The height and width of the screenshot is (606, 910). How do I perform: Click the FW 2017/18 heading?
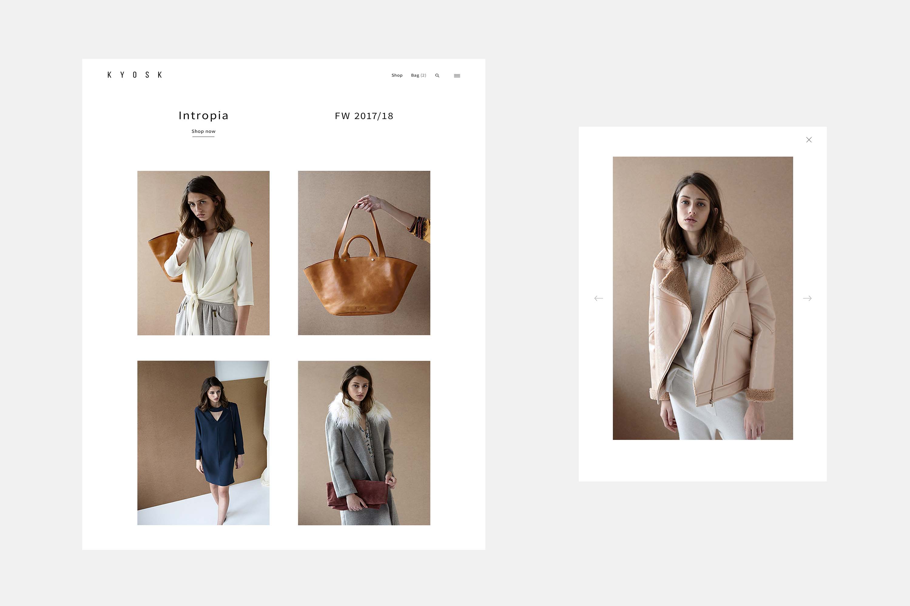364,116
